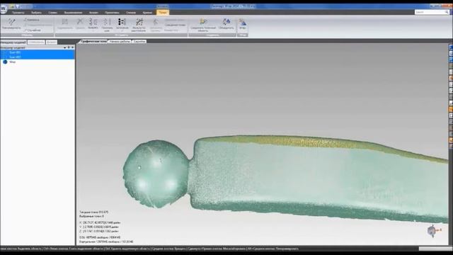Click the greyed-out Удалить (delete) tool

click(80, 23)
